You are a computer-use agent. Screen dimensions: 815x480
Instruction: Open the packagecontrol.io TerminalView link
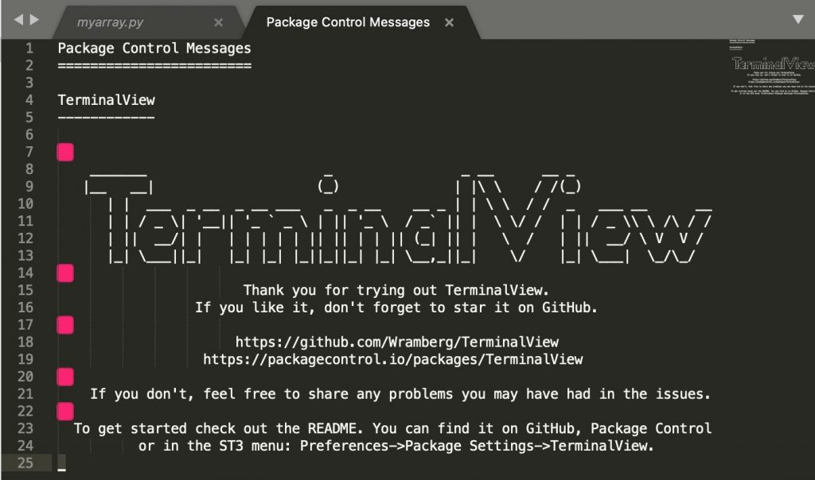click(393, 359)
